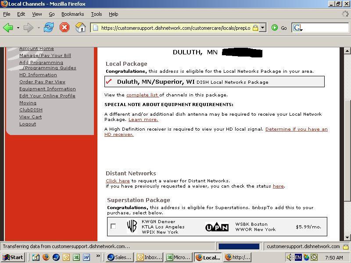The width and height of the screenshot is (351, 263).
Task: Launch Firefox from the Quick Launch bar
Action: click(46, 257)
